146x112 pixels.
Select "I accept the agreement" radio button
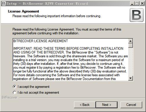(15, 87)
